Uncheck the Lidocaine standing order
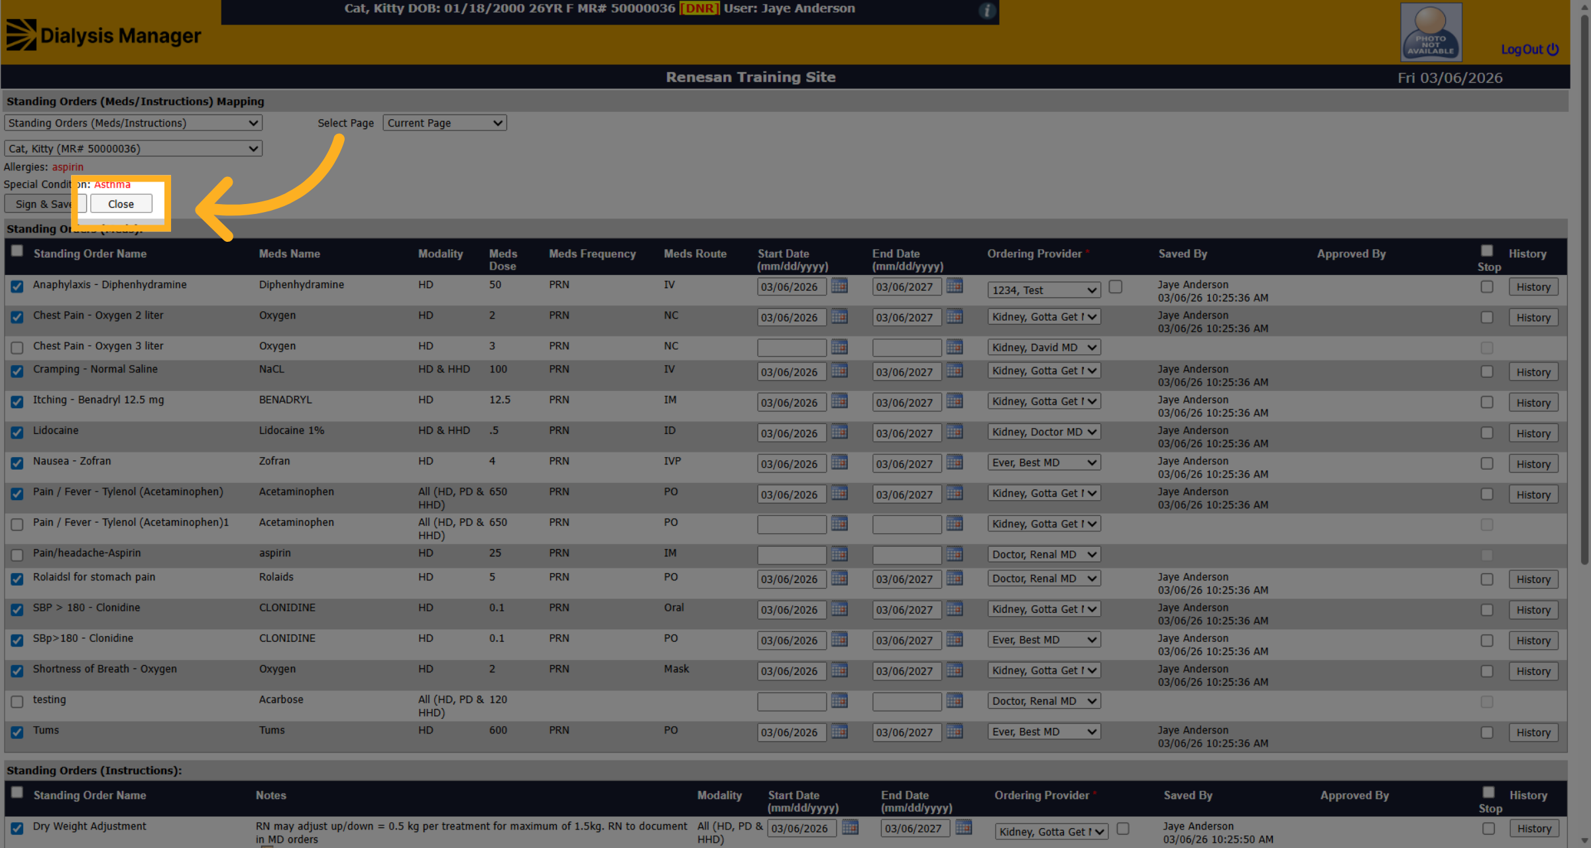Image resolution: width=1591 pixels, height=848 pixels. [x=17, y=432]
